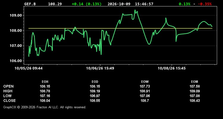Click the EOD column header

[x=95, y=82]
